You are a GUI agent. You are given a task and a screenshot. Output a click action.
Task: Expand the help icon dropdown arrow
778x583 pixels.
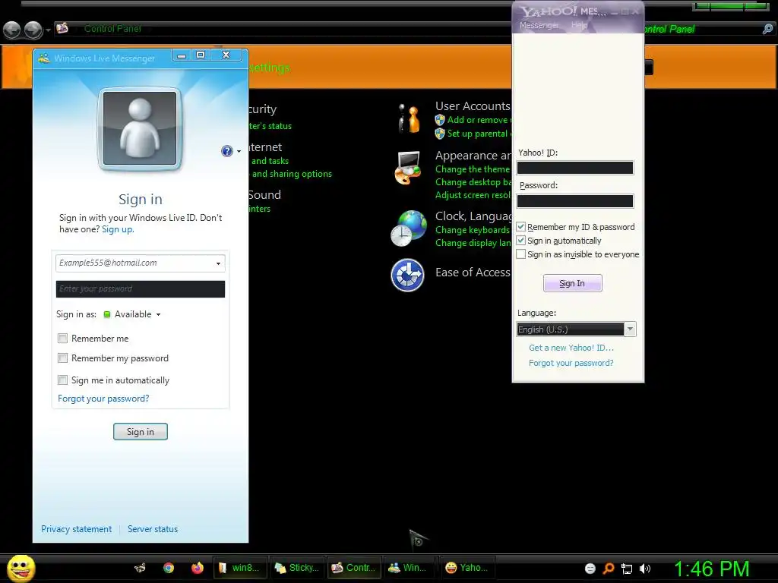pos(239,151)
